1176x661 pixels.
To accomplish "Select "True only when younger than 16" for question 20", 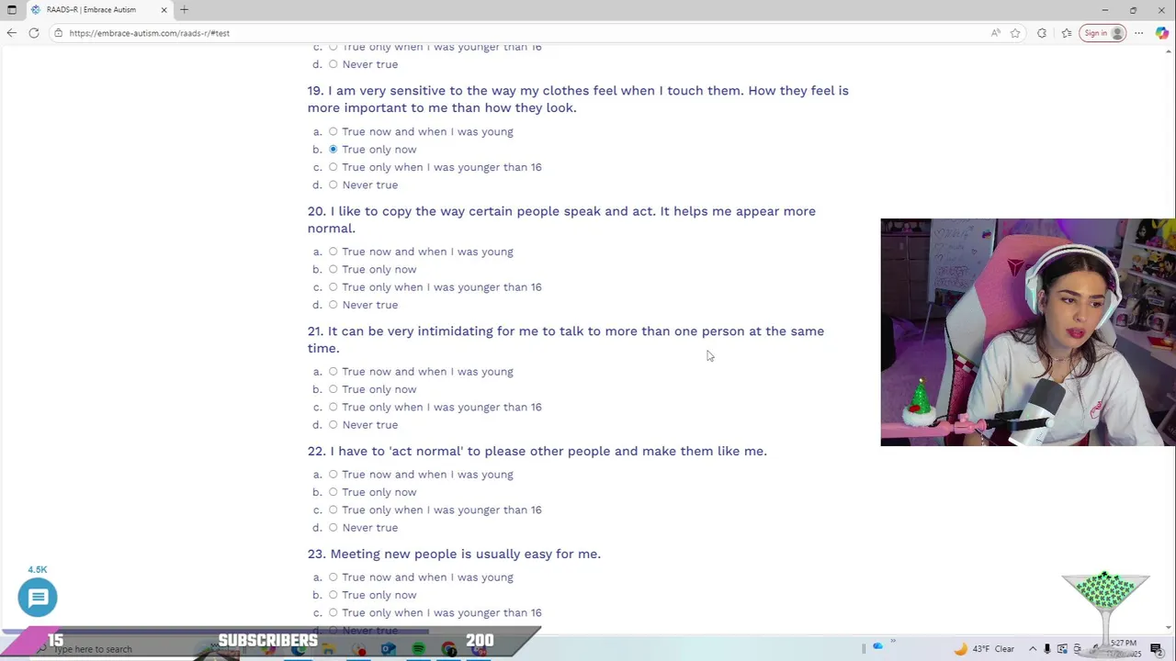I will pos(334,287).
